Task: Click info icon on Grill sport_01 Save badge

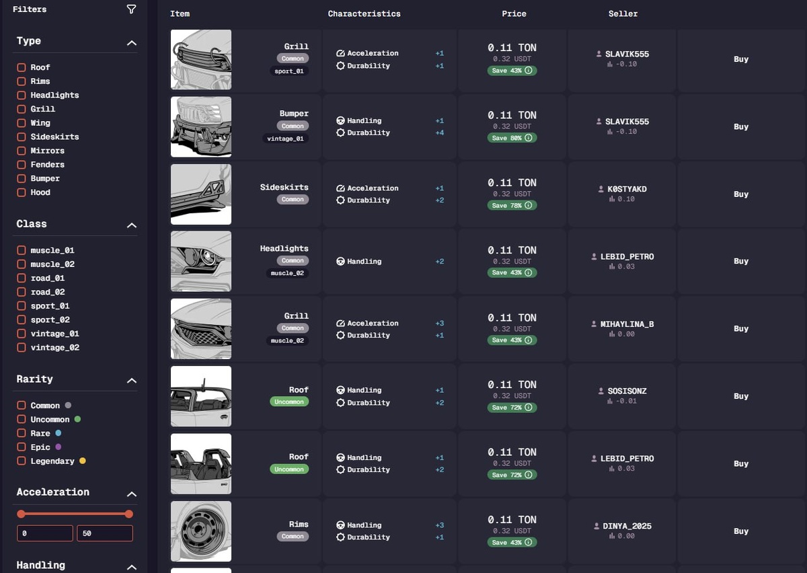Action: coord(529,71)
